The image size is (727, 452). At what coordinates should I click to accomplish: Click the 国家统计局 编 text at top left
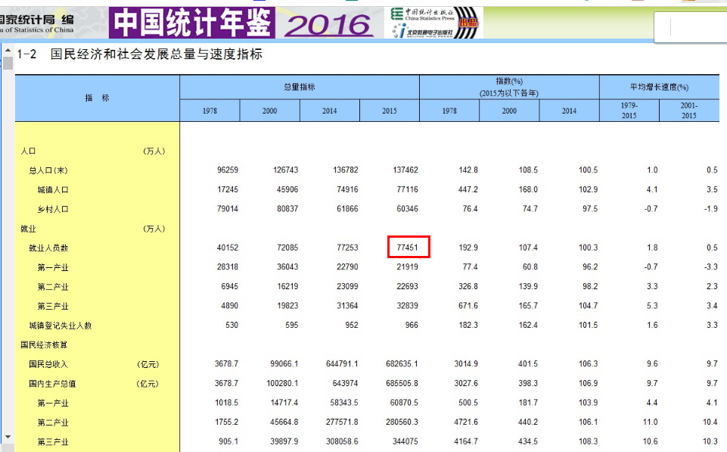point(36,21)
